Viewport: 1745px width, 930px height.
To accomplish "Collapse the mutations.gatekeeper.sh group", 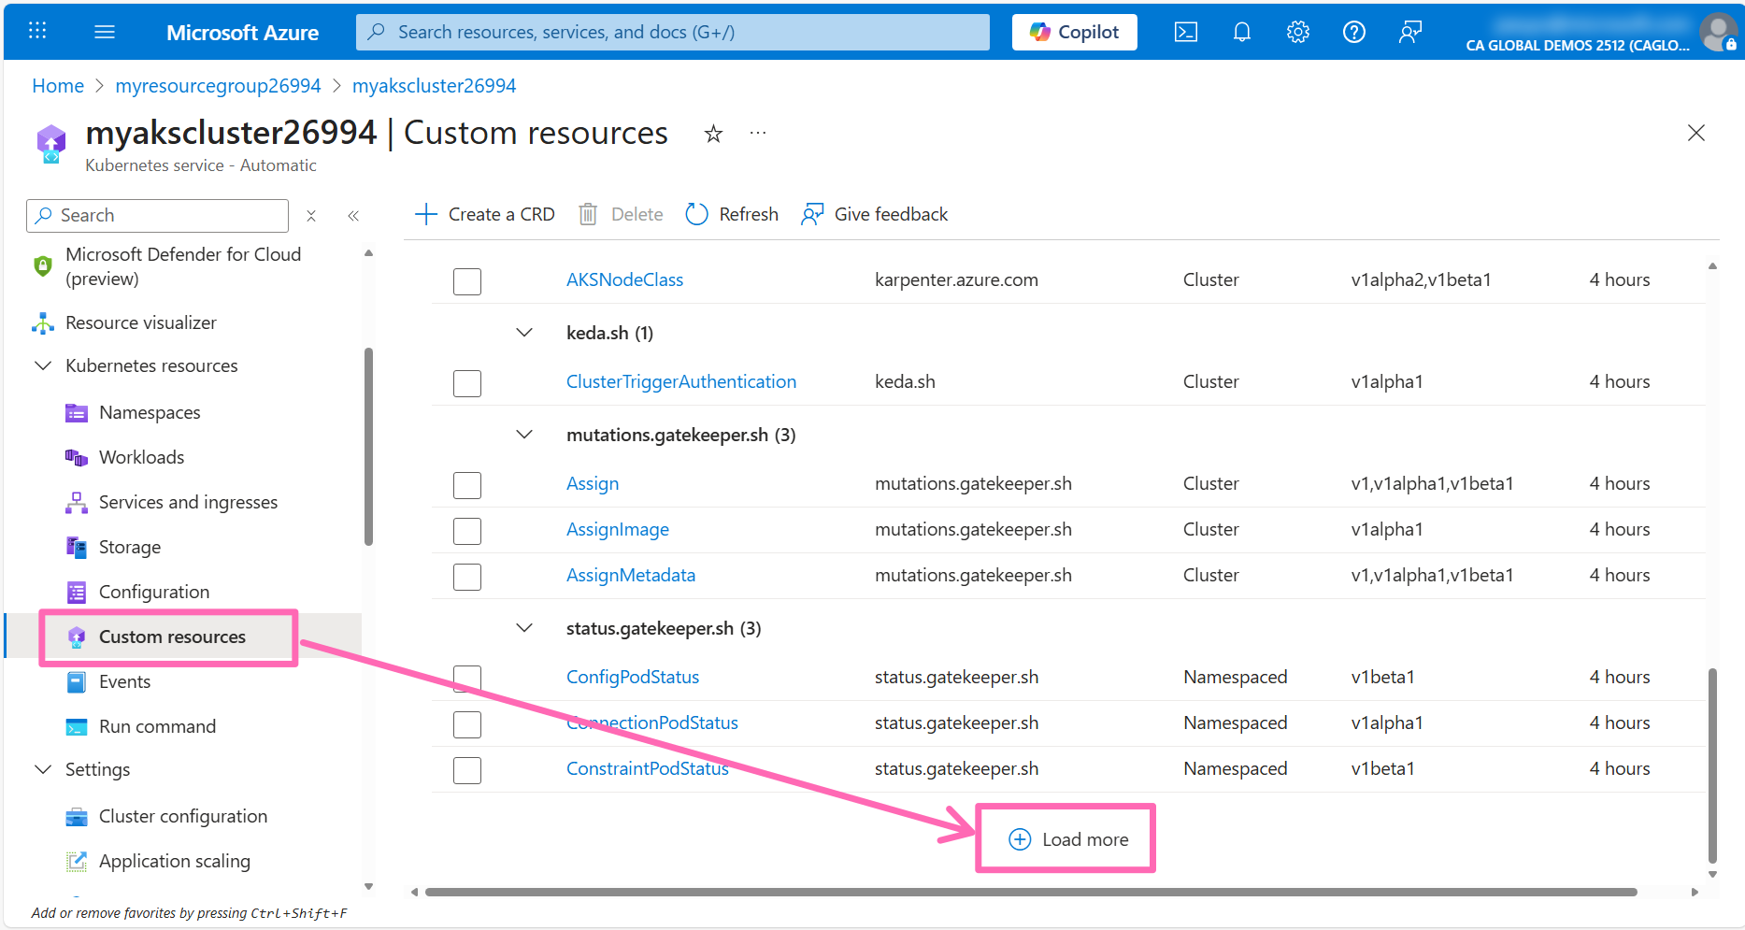I will tap(523, 434).
